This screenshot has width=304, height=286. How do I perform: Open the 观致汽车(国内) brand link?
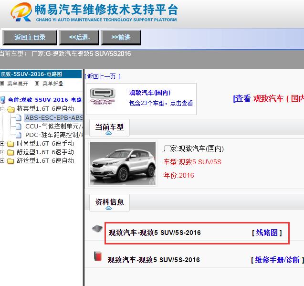click(x=150, y=93)
